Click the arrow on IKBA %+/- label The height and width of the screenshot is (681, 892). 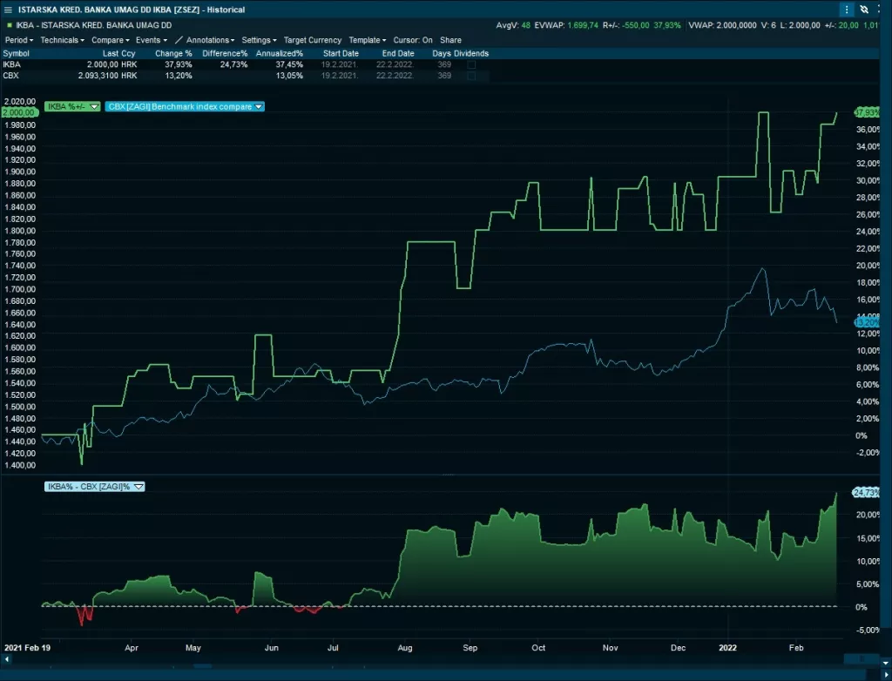coord(95,107)
